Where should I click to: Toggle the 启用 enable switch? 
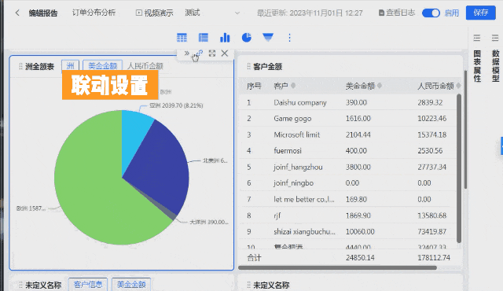pyautogui.click(x=431, y=13)
